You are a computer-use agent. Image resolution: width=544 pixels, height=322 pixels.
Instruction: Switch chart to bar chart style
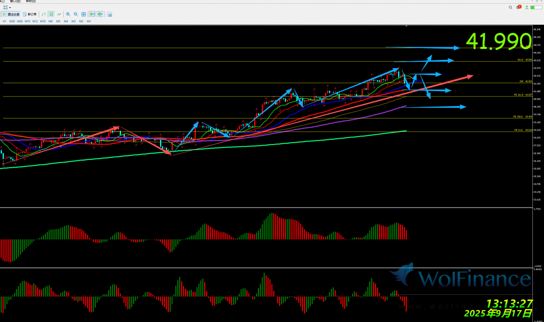point(44,14)
